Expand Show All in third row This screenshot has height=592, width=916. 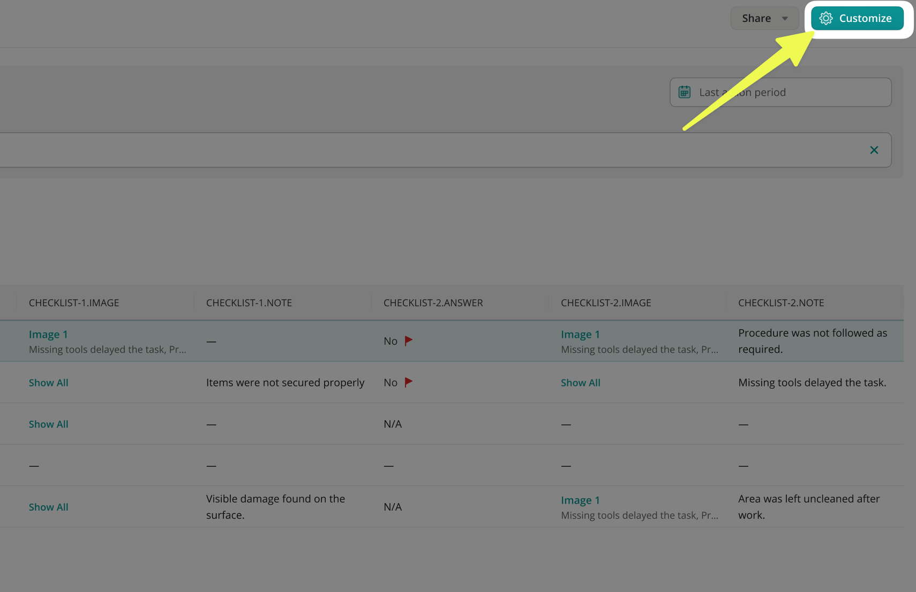pos(48,424)
